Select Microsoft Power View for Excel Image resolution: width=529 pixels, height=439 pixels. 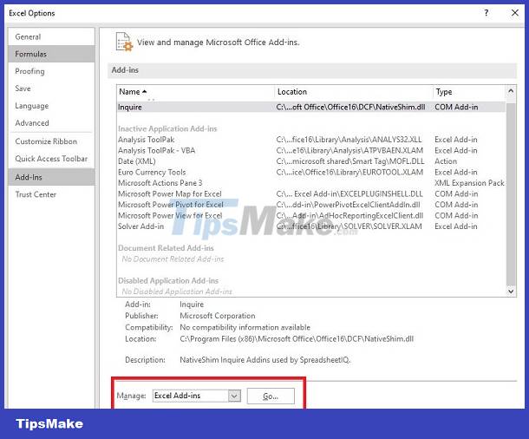point(311,216)
